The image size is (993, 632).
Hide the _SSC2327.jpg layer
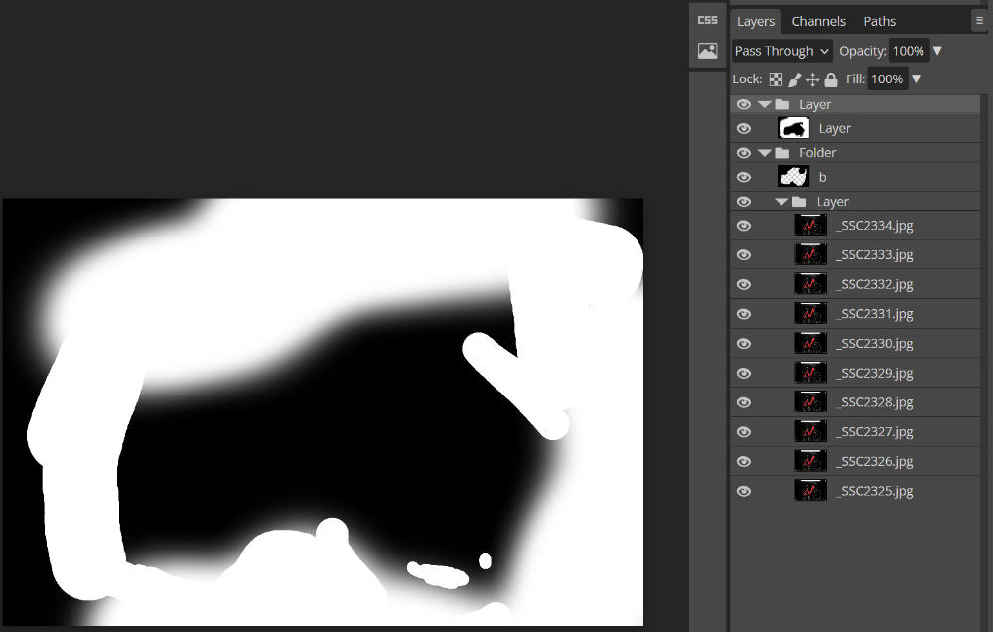[x=744, y=431]
